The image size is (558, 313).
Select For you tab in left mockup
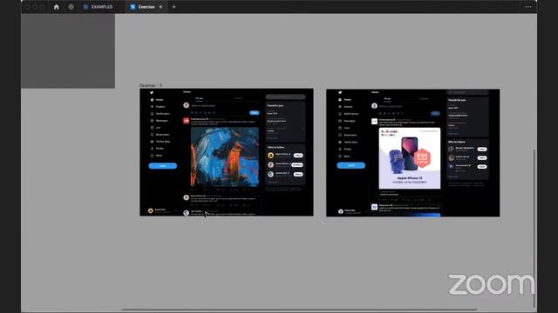coord(200,98)
